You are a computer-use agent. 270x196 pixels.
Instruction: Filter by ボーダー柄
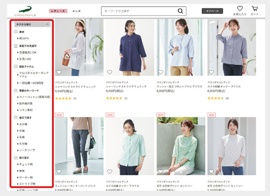pyautogui.click(x=26, y=178)
